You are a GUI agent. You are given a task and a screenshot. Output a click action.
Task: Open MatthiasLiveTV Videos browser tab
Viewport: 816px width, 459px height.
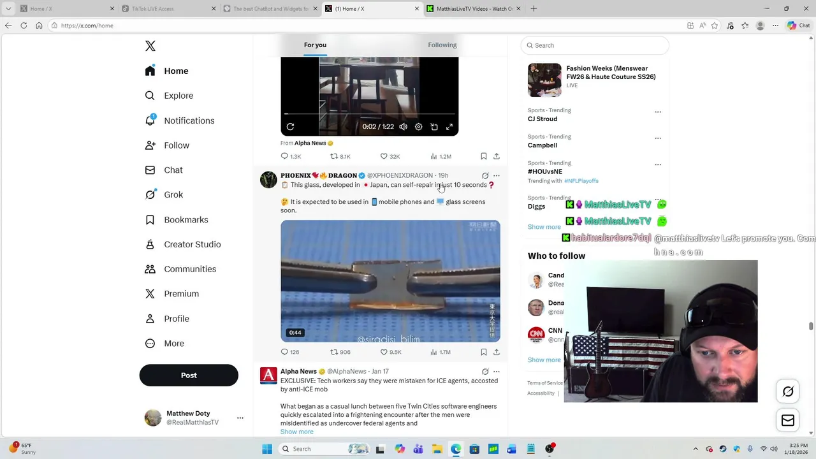[473, 9]
